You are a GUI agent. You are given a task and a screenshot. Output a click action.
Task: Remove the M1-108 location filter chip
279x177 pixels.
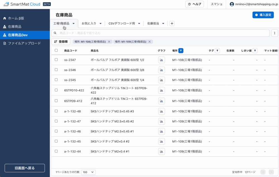109,42
